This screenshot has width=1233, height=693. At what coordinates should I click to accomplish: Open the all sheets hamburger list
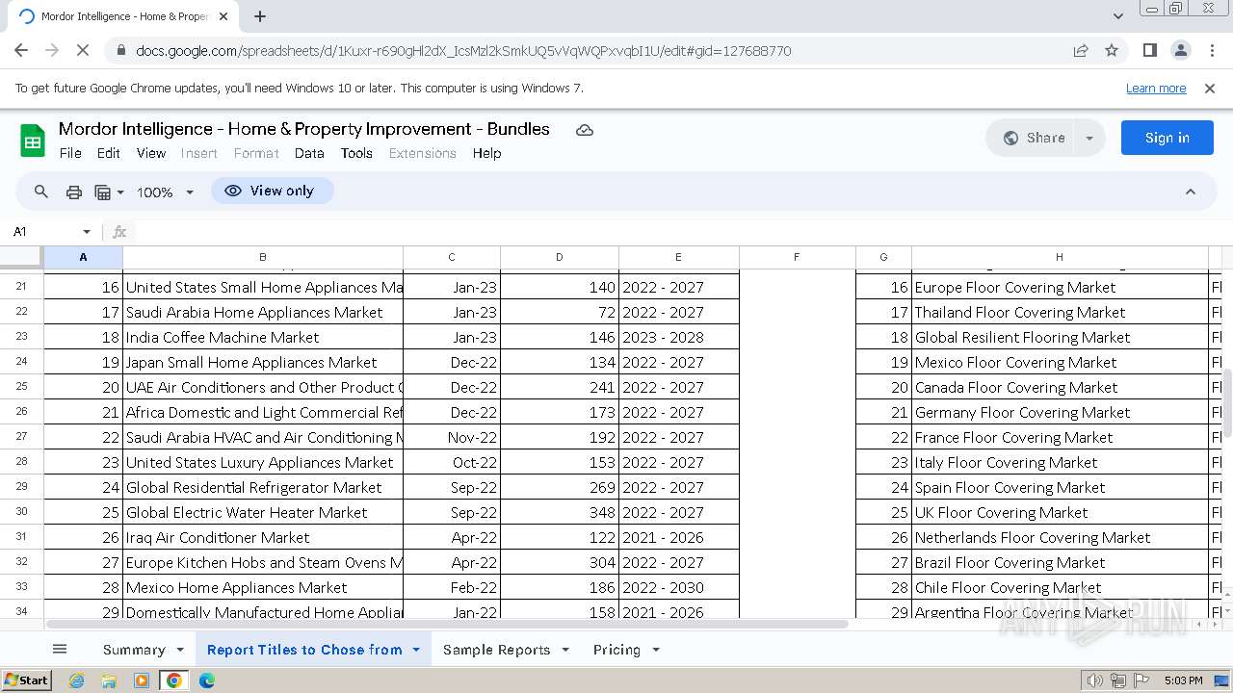pyautogui.click(x=60, y=650)
